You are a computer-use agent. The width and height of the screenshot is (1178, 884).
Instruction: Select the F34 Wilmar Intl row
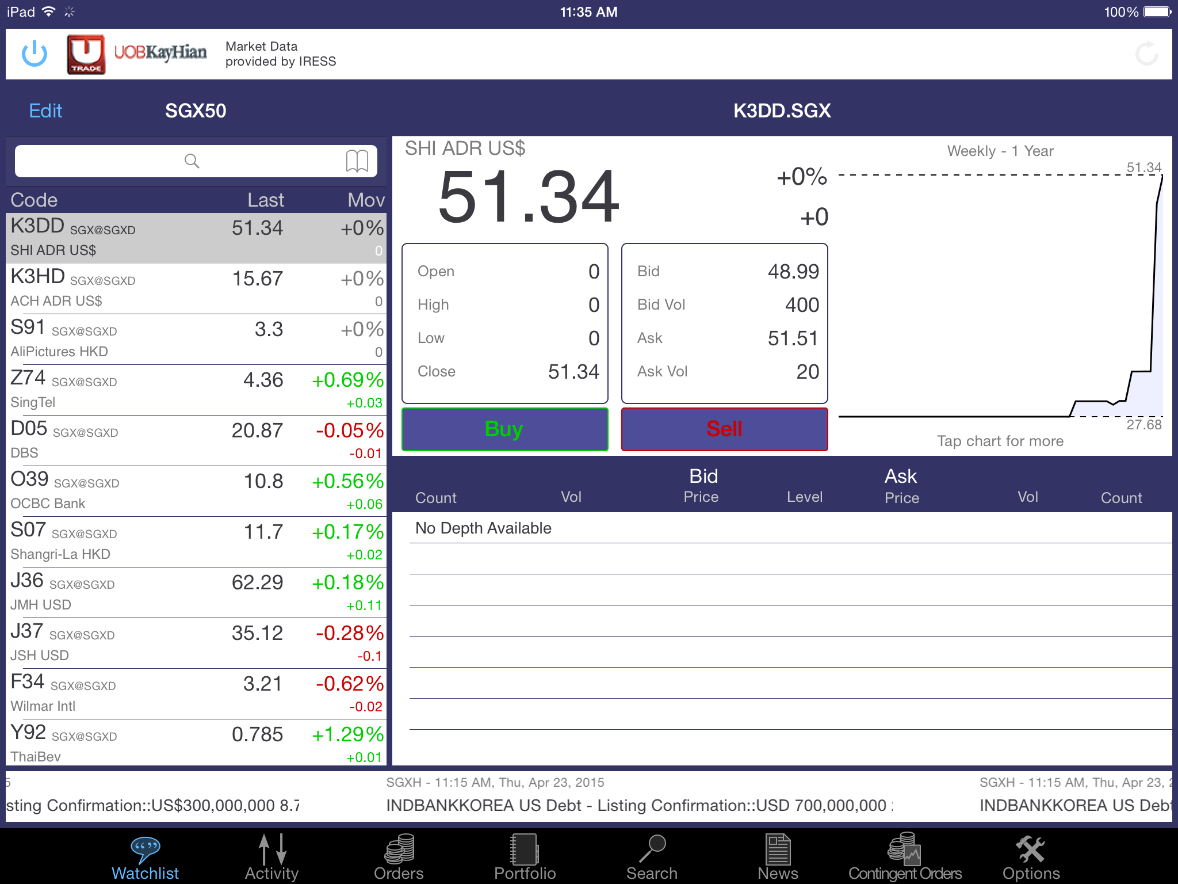[x=196, y=694]
